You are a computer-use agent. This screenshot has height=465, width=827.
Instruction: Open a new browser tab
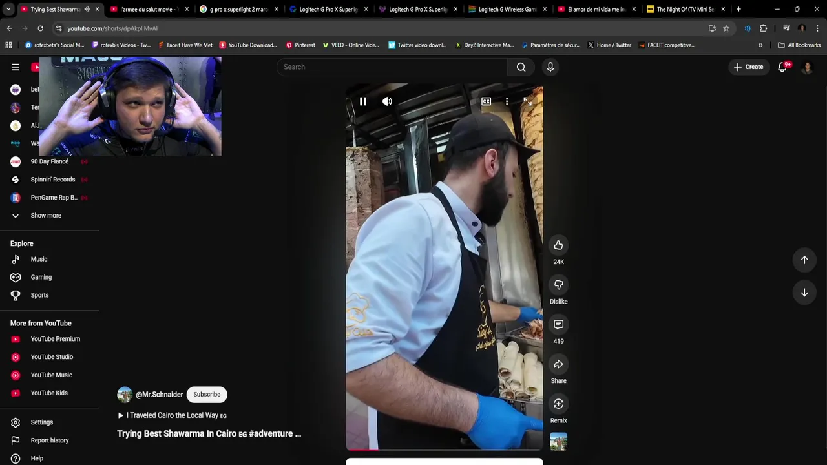pyautogui.click(x=738, y=9)
